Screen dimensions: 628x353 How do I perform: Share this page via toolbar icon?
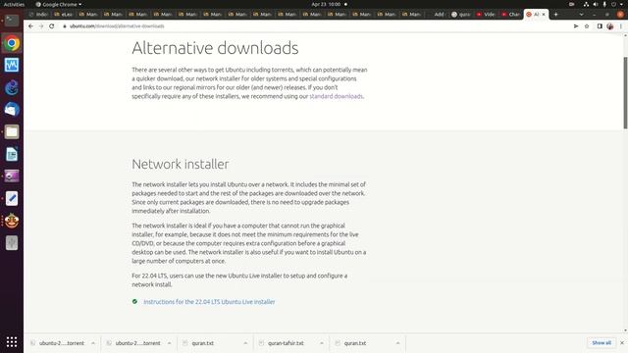(576, 26)
